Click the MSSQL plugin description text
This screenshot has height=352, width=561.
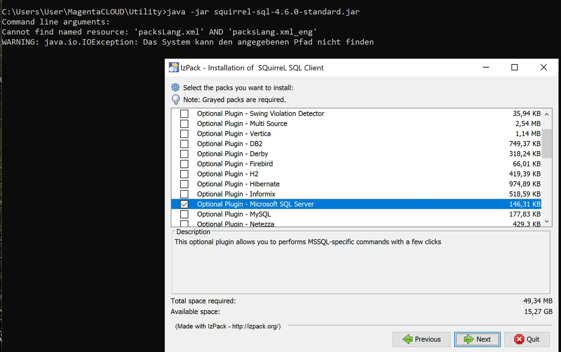pyautogui.click(x=308, y=242)
